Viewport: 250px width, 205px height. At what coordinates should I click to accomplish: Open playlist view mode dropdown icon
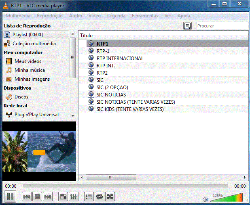click(187, 26)
